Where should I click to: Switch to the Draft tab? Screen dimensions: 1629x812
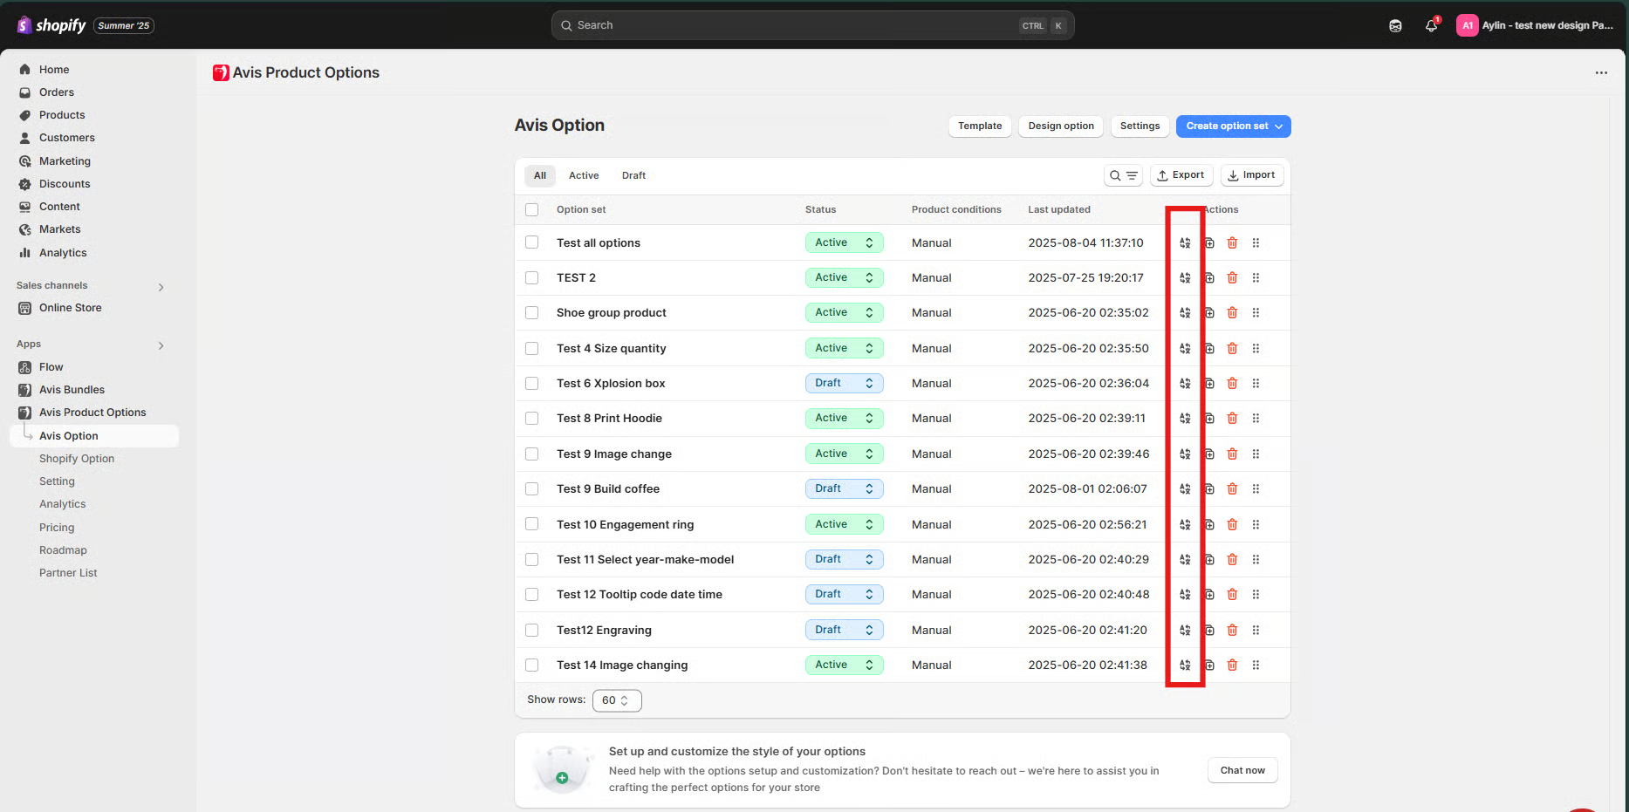(633, 176)
